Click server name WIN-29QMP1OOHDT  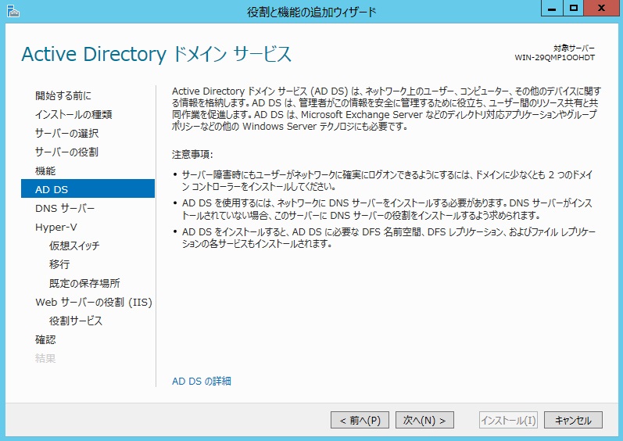(555, 58)
